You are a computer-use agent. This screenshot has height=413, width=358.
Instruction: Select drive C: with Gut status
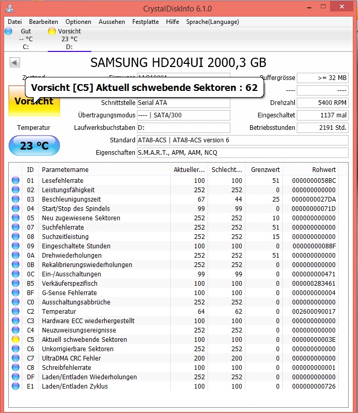[26, 39]
